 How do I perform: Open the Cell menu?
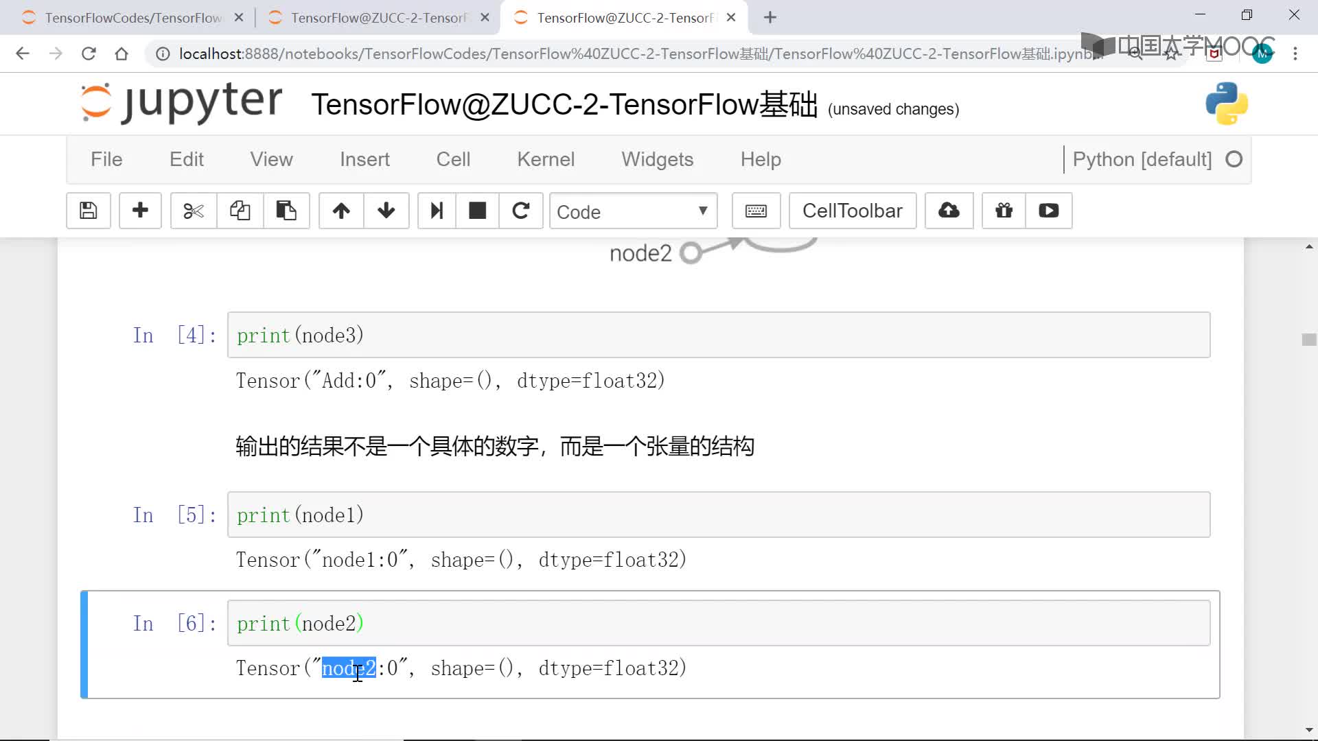(453, 159)
